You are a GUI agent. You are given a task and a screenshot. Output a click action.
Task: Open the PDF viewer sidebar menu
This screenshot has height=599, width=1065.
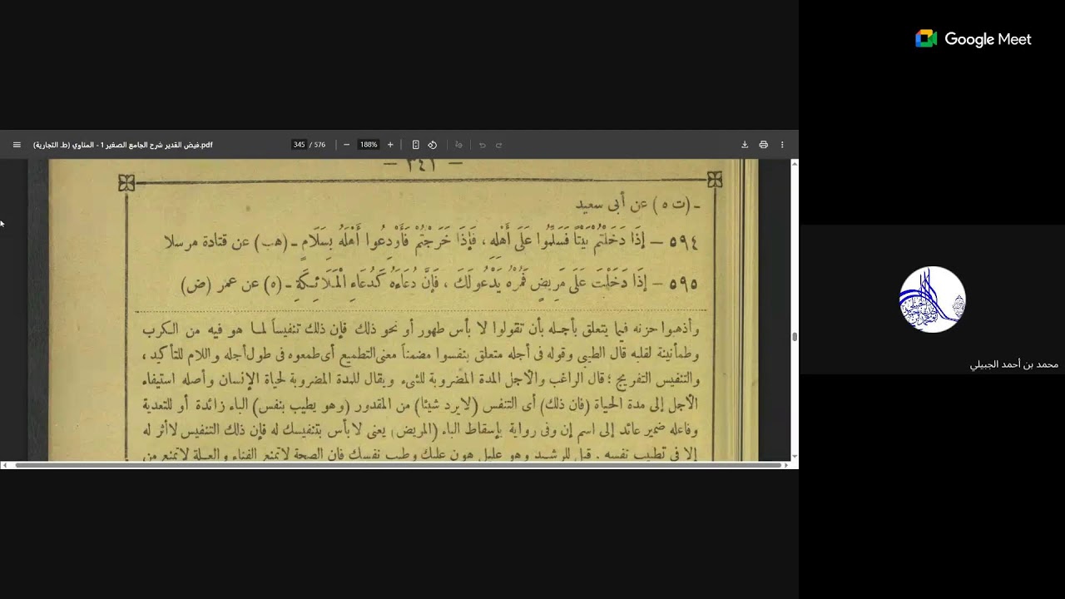(x=17, y=145)
